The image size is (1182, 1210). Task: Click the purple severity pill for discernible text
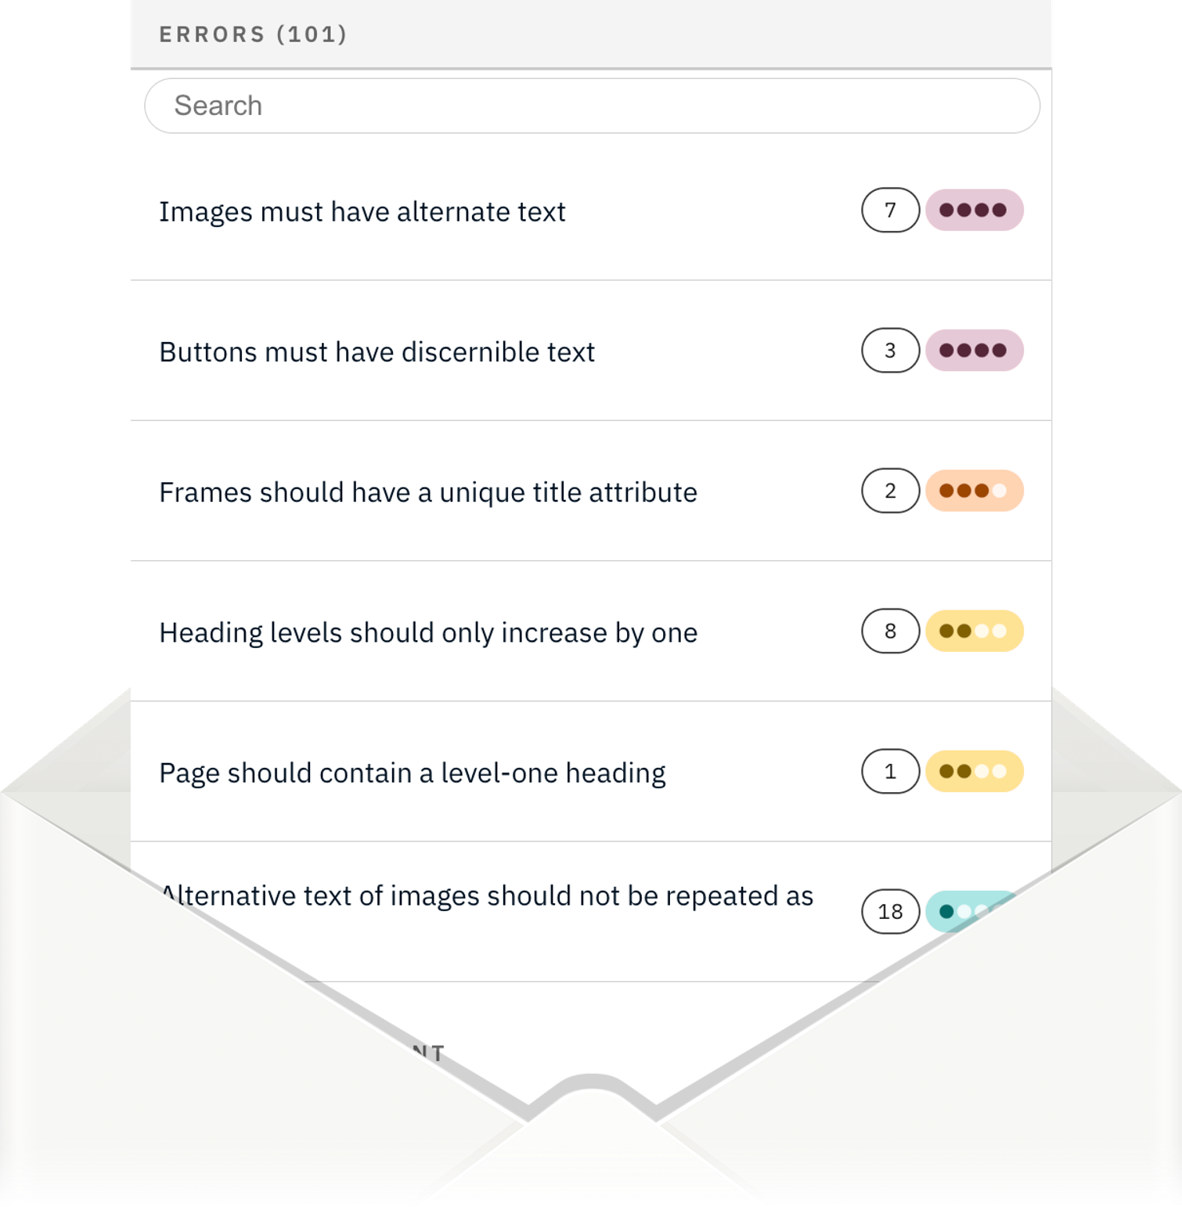[x=974, y=351]
